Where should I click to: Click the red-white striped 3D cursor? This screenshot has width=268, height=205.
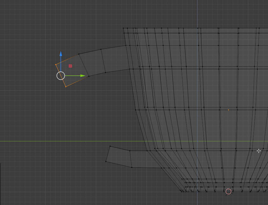tap(228, 192)
